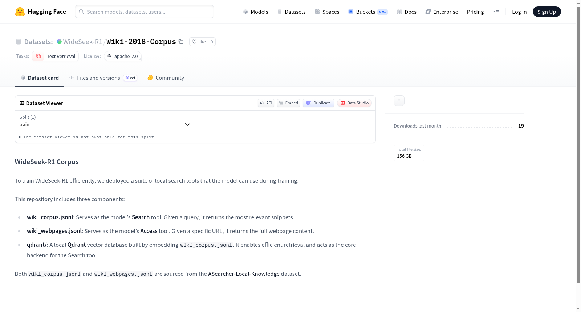Click the xet badge icon
Viewport: 581px width, 312px height.
pyautogui.click(x=130, y=78)
